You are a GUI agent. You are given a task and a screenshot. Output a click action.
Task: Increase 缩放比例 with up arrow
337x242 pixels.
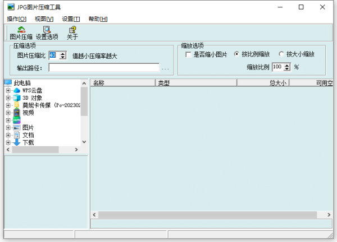point(287,65)
